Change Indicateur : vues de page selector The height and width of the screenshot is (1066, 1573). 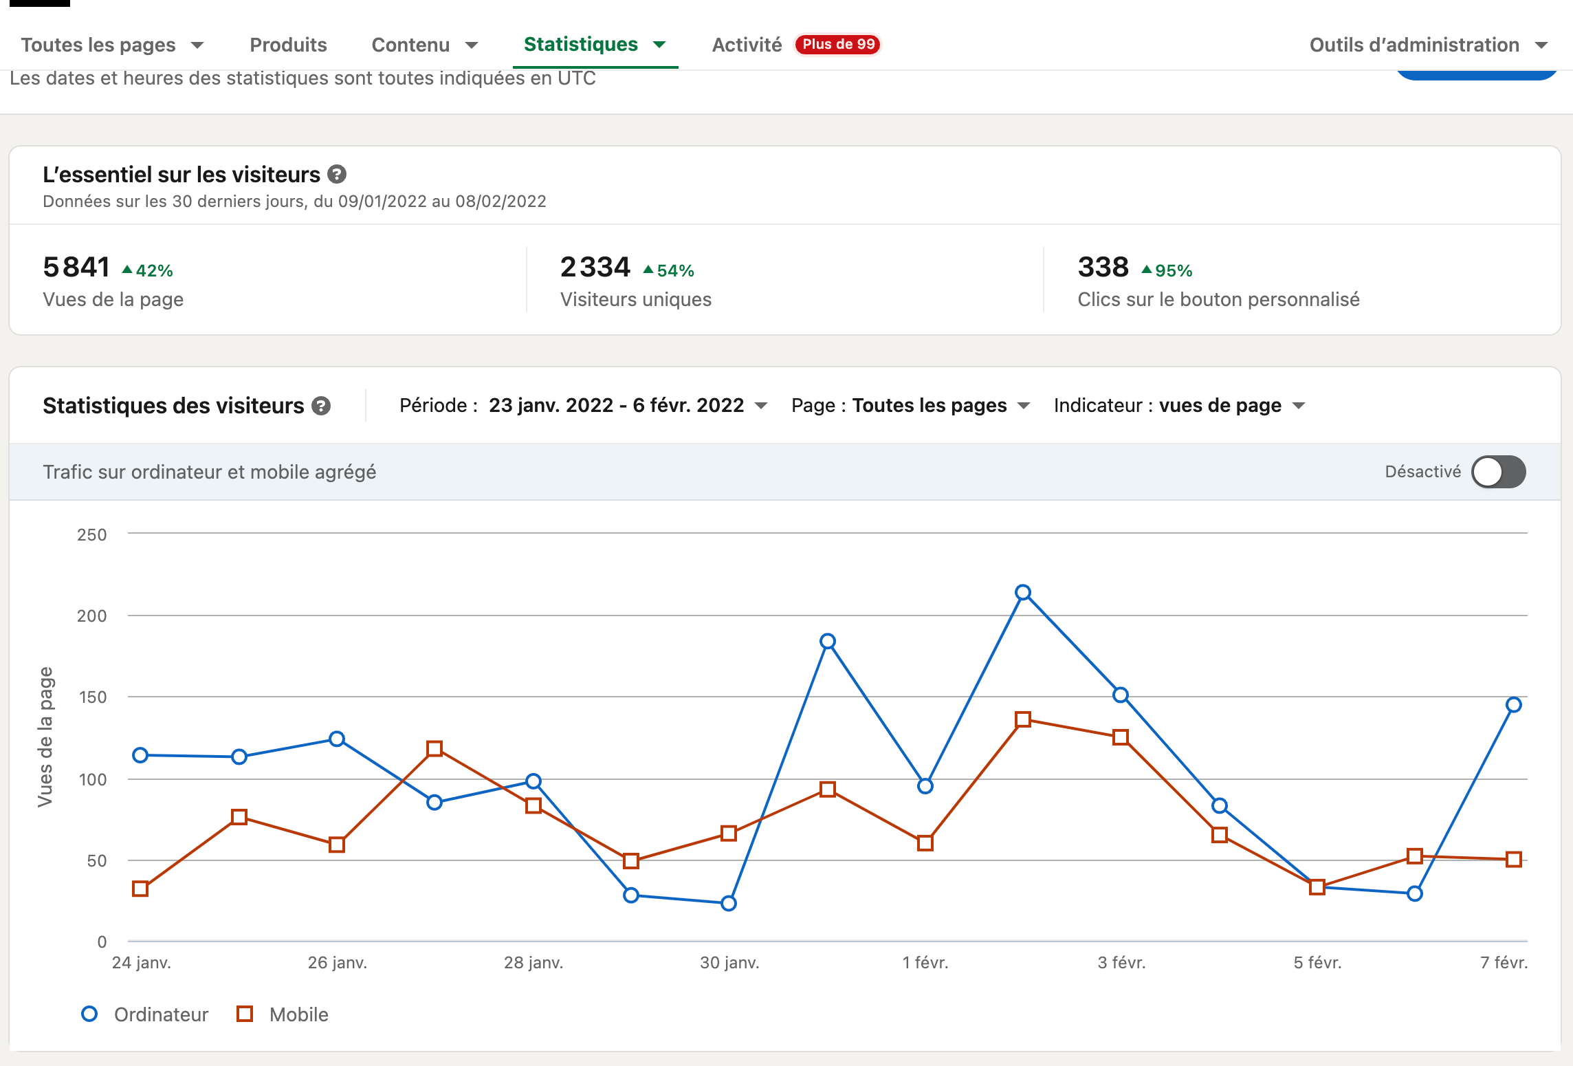coord(1180,405)
